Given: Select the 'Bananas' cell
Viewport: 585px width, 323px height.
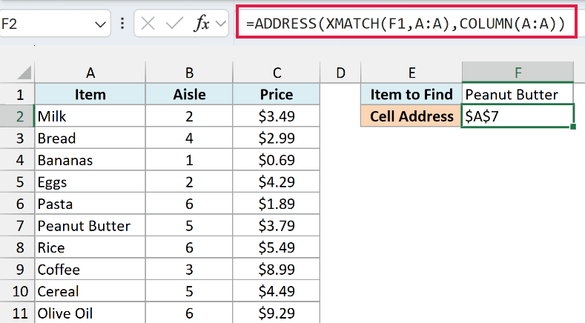Looking at the screenshot, I should pos(90,160).
